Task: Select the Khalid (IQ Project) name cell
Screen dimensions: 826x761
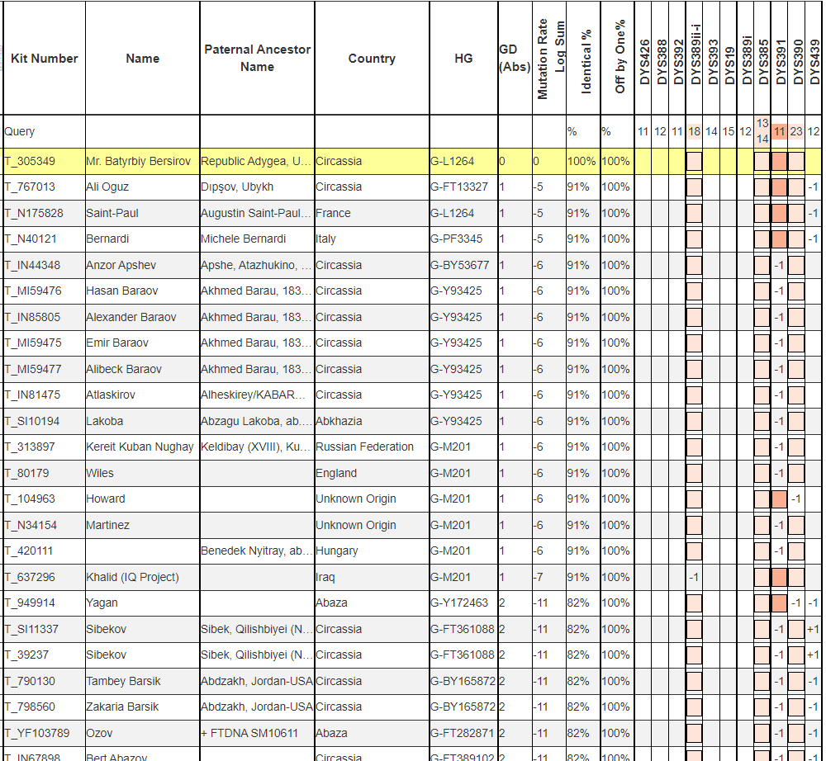Action: (x=132, y=577)
